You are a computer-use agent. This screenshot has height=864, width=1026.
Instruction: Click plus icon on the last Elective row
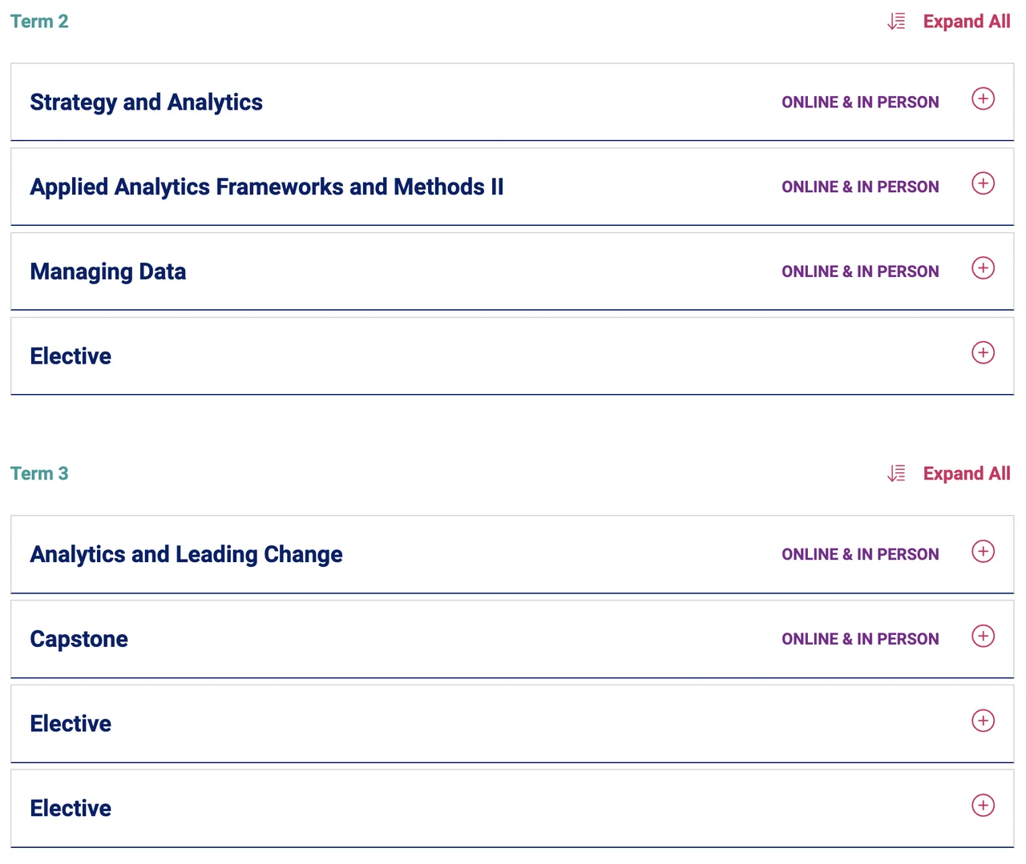pos(983,806)
